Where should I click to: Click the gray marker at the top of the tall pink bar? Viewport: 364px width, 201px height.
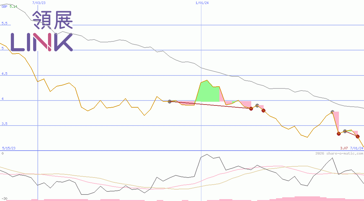(x=332, y=112)
